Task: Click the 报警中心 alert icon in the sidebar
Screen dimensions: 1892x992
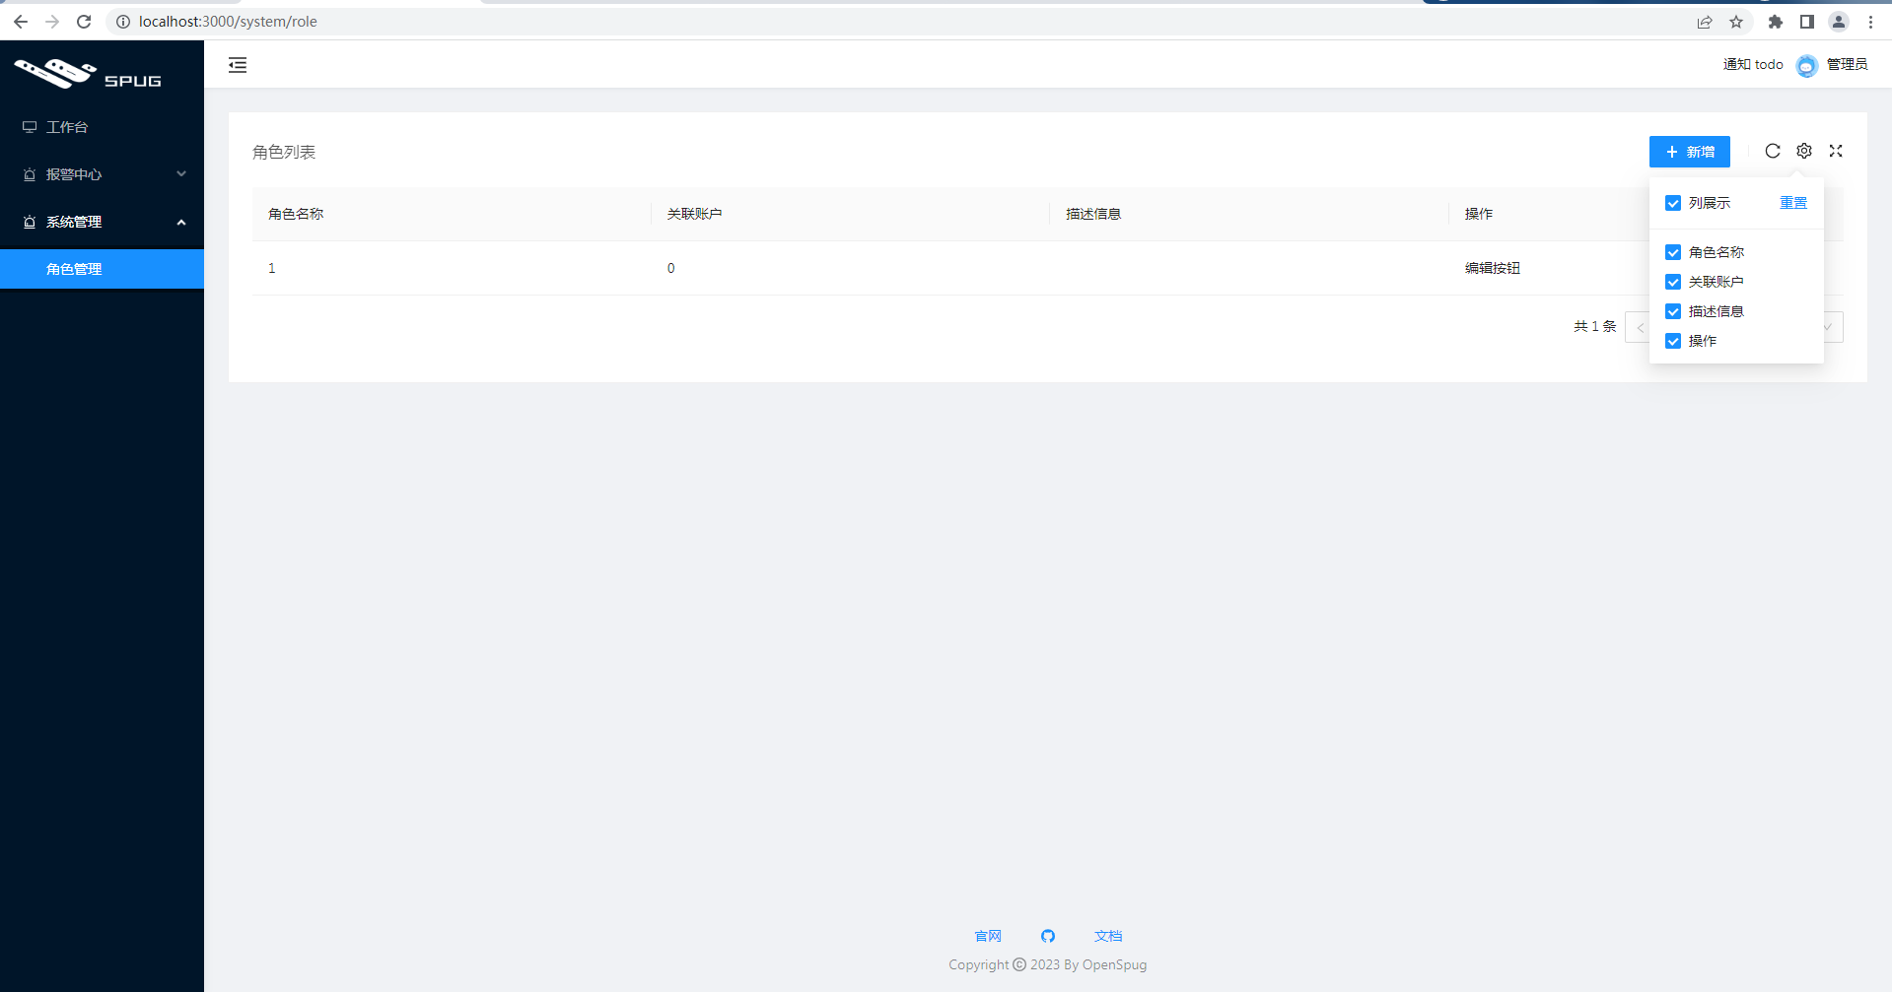Action: pyautogui.click(x=30, y=174)
